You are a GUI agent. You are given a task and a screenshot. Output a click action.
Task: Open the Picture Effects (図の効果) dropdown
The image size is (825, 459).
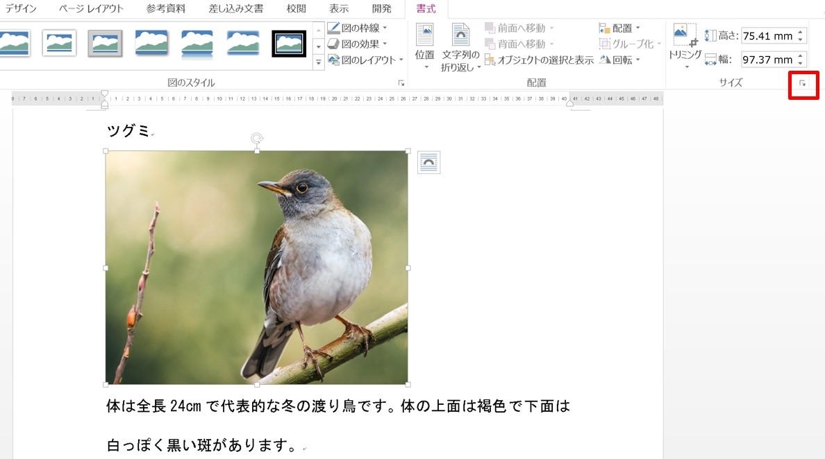tap(357, 44)
